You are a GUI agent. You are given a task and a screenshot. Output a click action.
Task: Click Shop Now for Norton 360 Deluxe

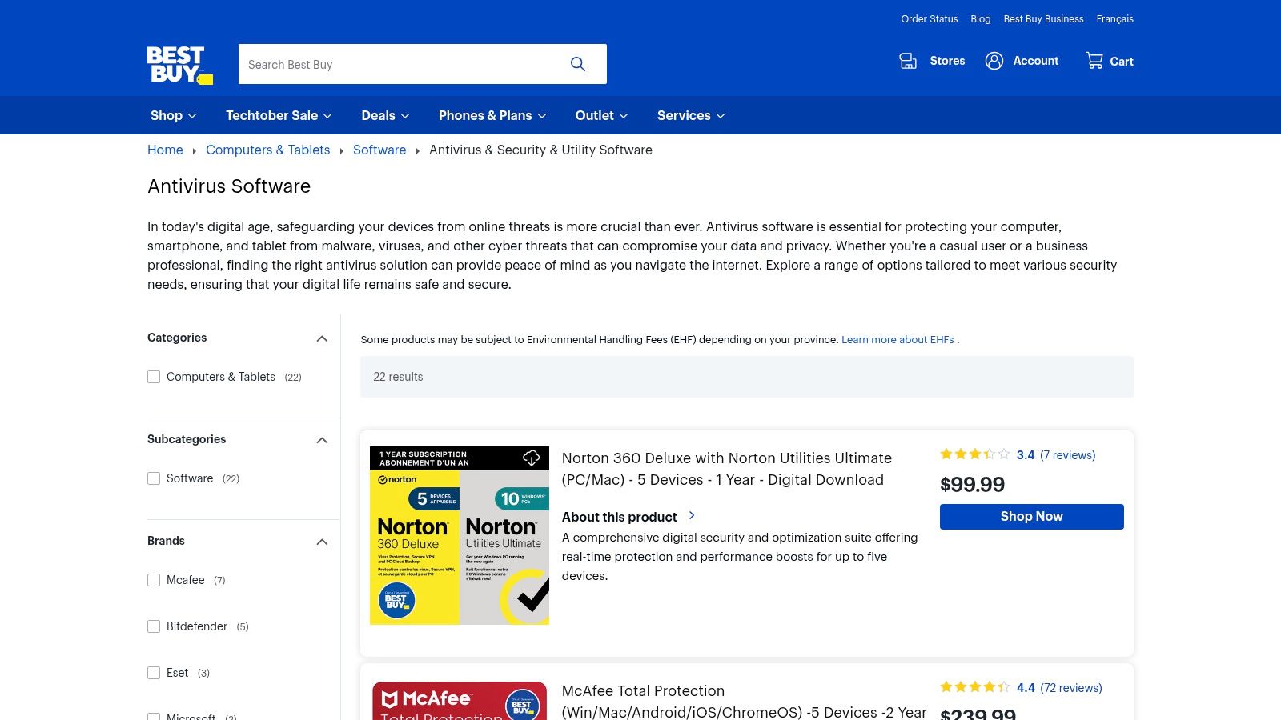coord(1031,516)
